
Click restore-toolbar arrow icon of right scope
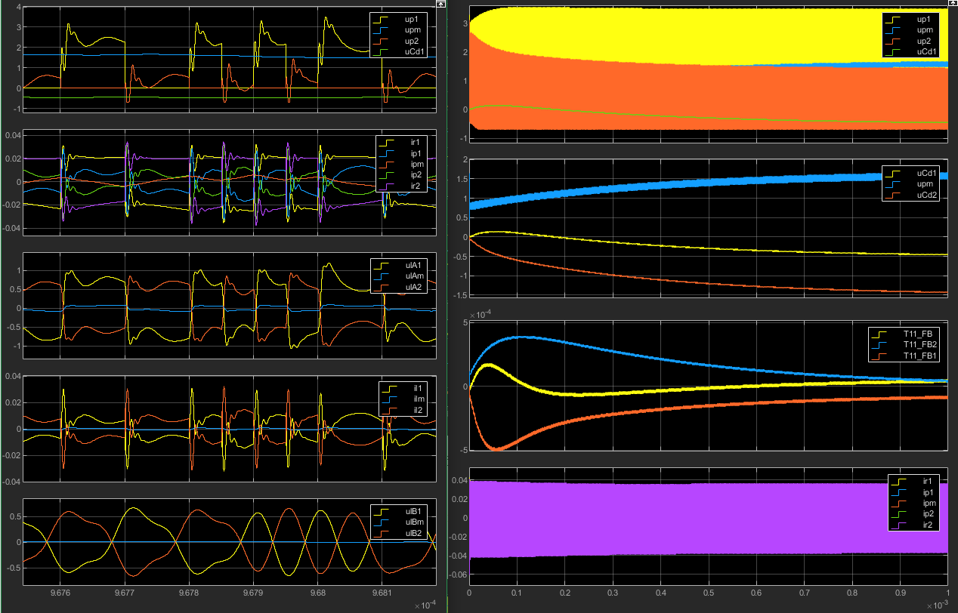coord(953,4)
